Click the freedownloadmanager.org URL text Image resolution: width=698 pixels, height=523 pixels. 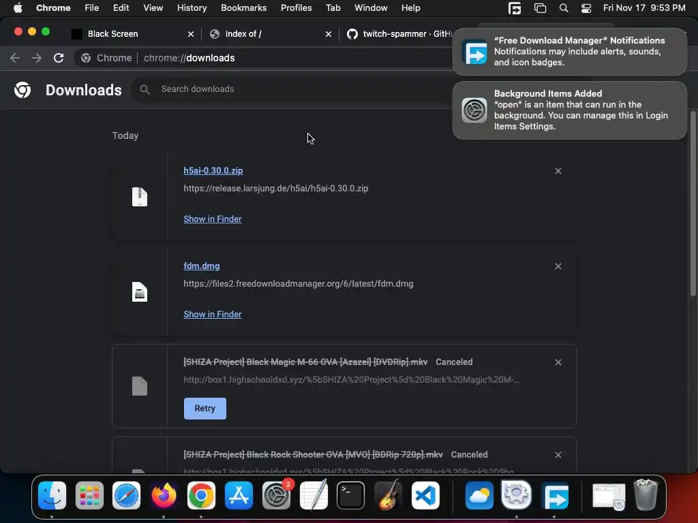point(299,283)
